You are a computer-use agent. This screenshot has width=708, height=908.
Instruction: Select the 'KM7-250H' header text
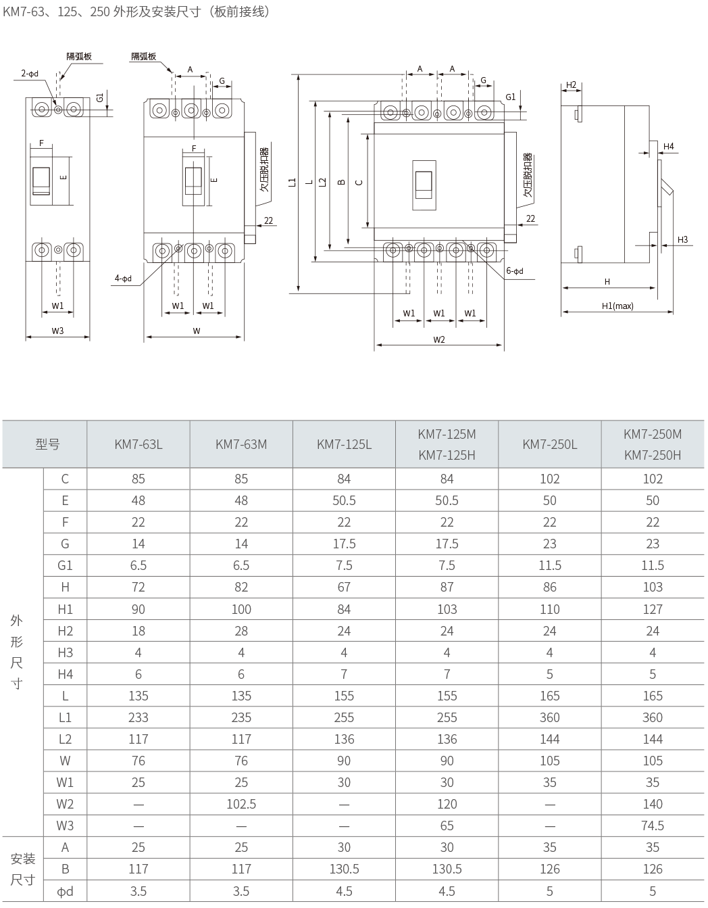653,455
